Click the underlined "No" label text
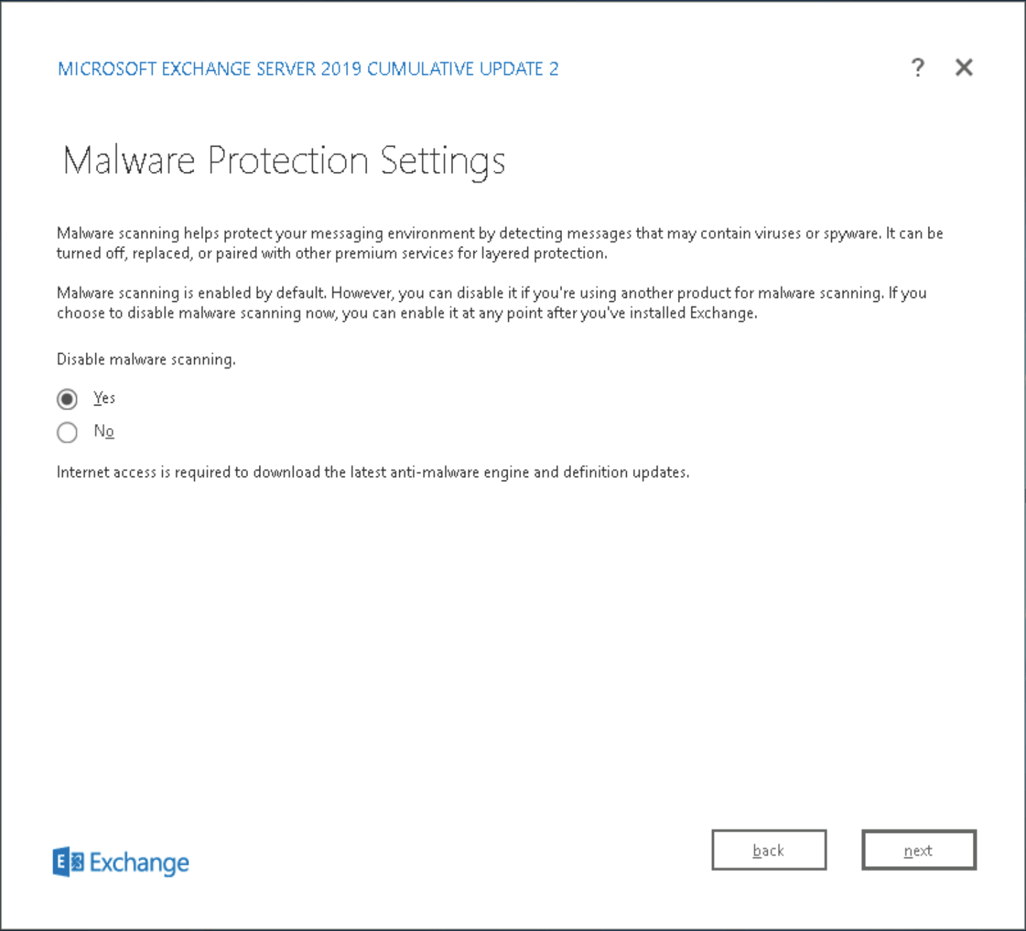1026x931 pixels. click(105, 431)
